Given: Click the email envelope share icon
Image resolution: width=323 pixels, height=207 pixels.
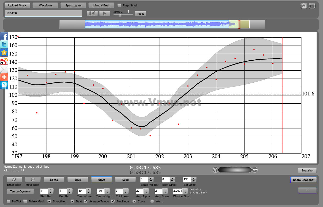Looking at the screenshot, I should [4, 69].
